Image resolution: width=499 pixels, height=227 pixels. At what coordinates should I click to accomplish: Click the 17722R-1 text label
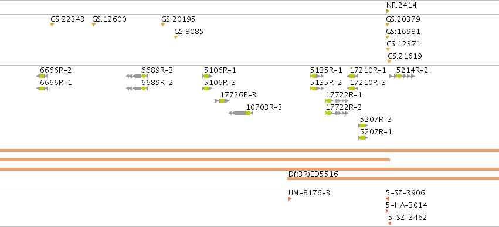(344, 95)
